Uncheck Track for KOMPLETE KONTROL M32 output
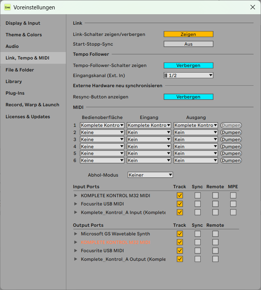The image size is (261, 290). 180,242
